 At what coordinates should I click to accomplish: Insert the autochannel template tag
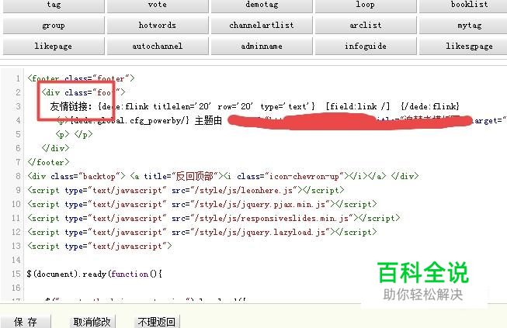click(158, 47)
